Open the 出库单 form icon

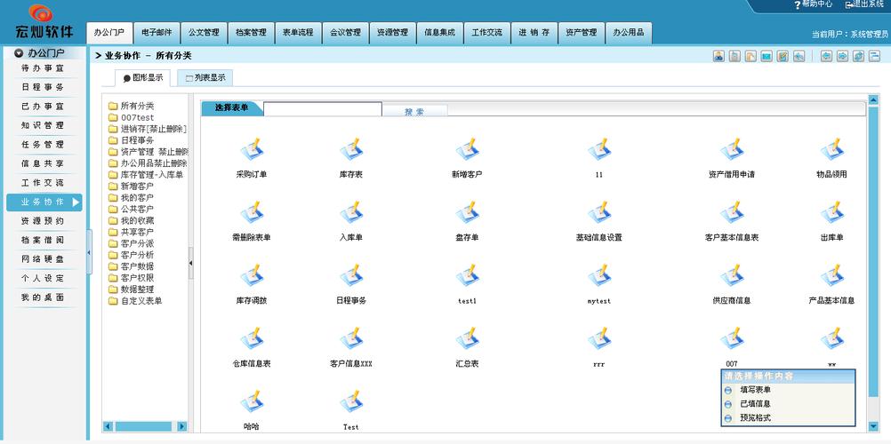tap(832, 213)
